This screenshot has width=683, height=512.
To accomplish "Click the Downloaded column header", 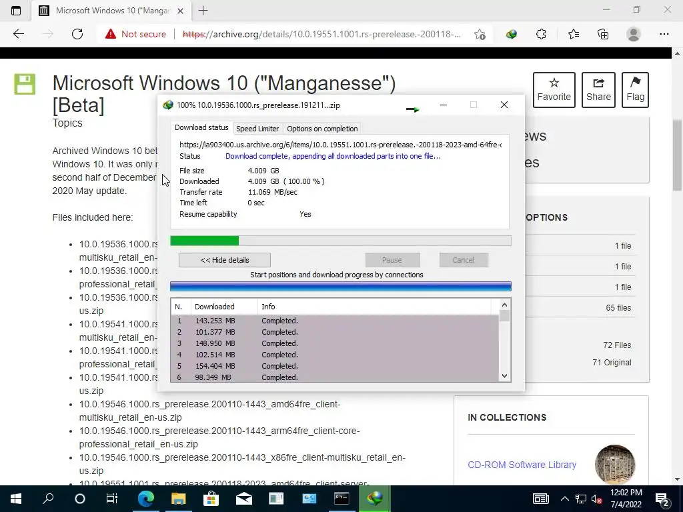I will (x=224, y=307).
